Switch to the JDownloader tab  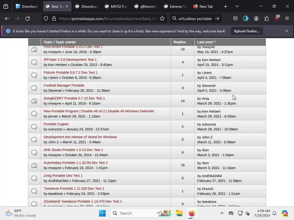point(86,6)
